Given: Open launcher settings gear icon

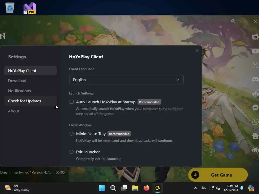Looking at the screenshot, I should tap(233, 21).
